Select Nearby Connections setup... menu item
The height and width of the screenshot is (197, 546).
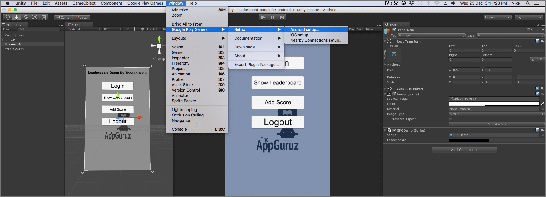(x=316, y=40)
